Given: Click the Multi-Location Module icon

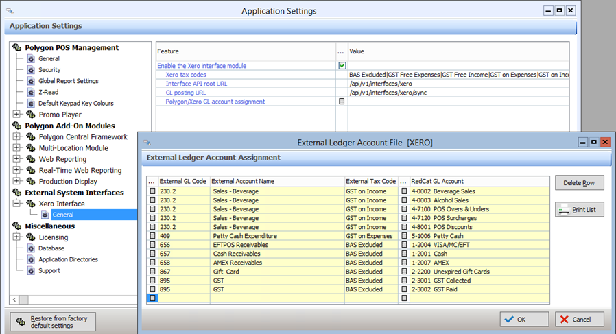Looking at the screenshot, I should (31, 147).
